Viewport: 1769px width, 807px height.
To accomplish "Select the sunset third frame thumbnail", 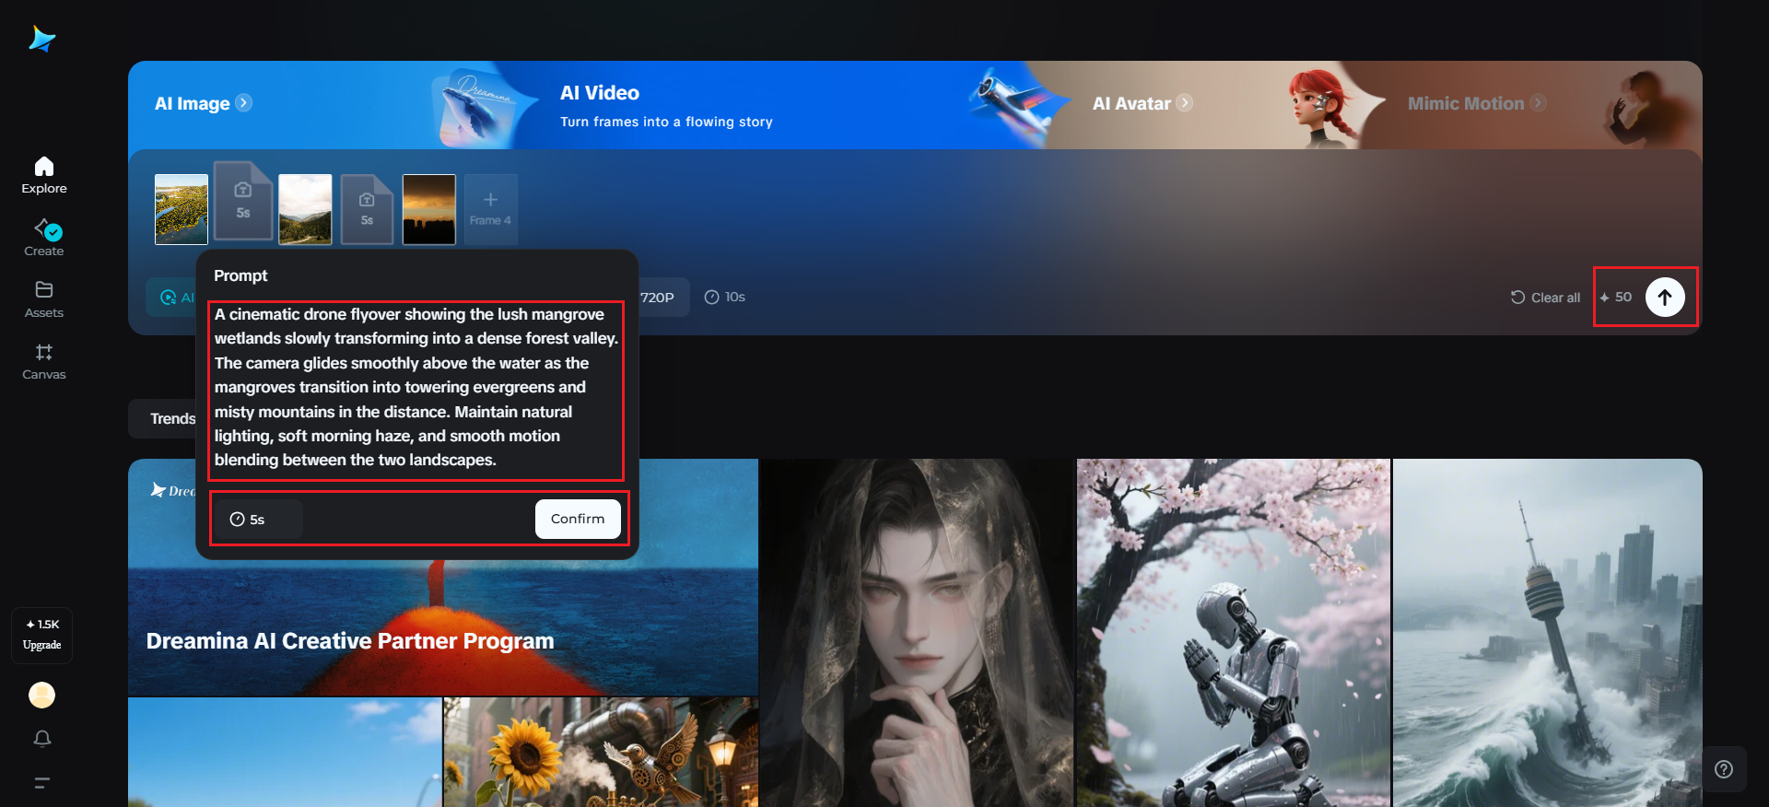I will [x=429, y=209].
